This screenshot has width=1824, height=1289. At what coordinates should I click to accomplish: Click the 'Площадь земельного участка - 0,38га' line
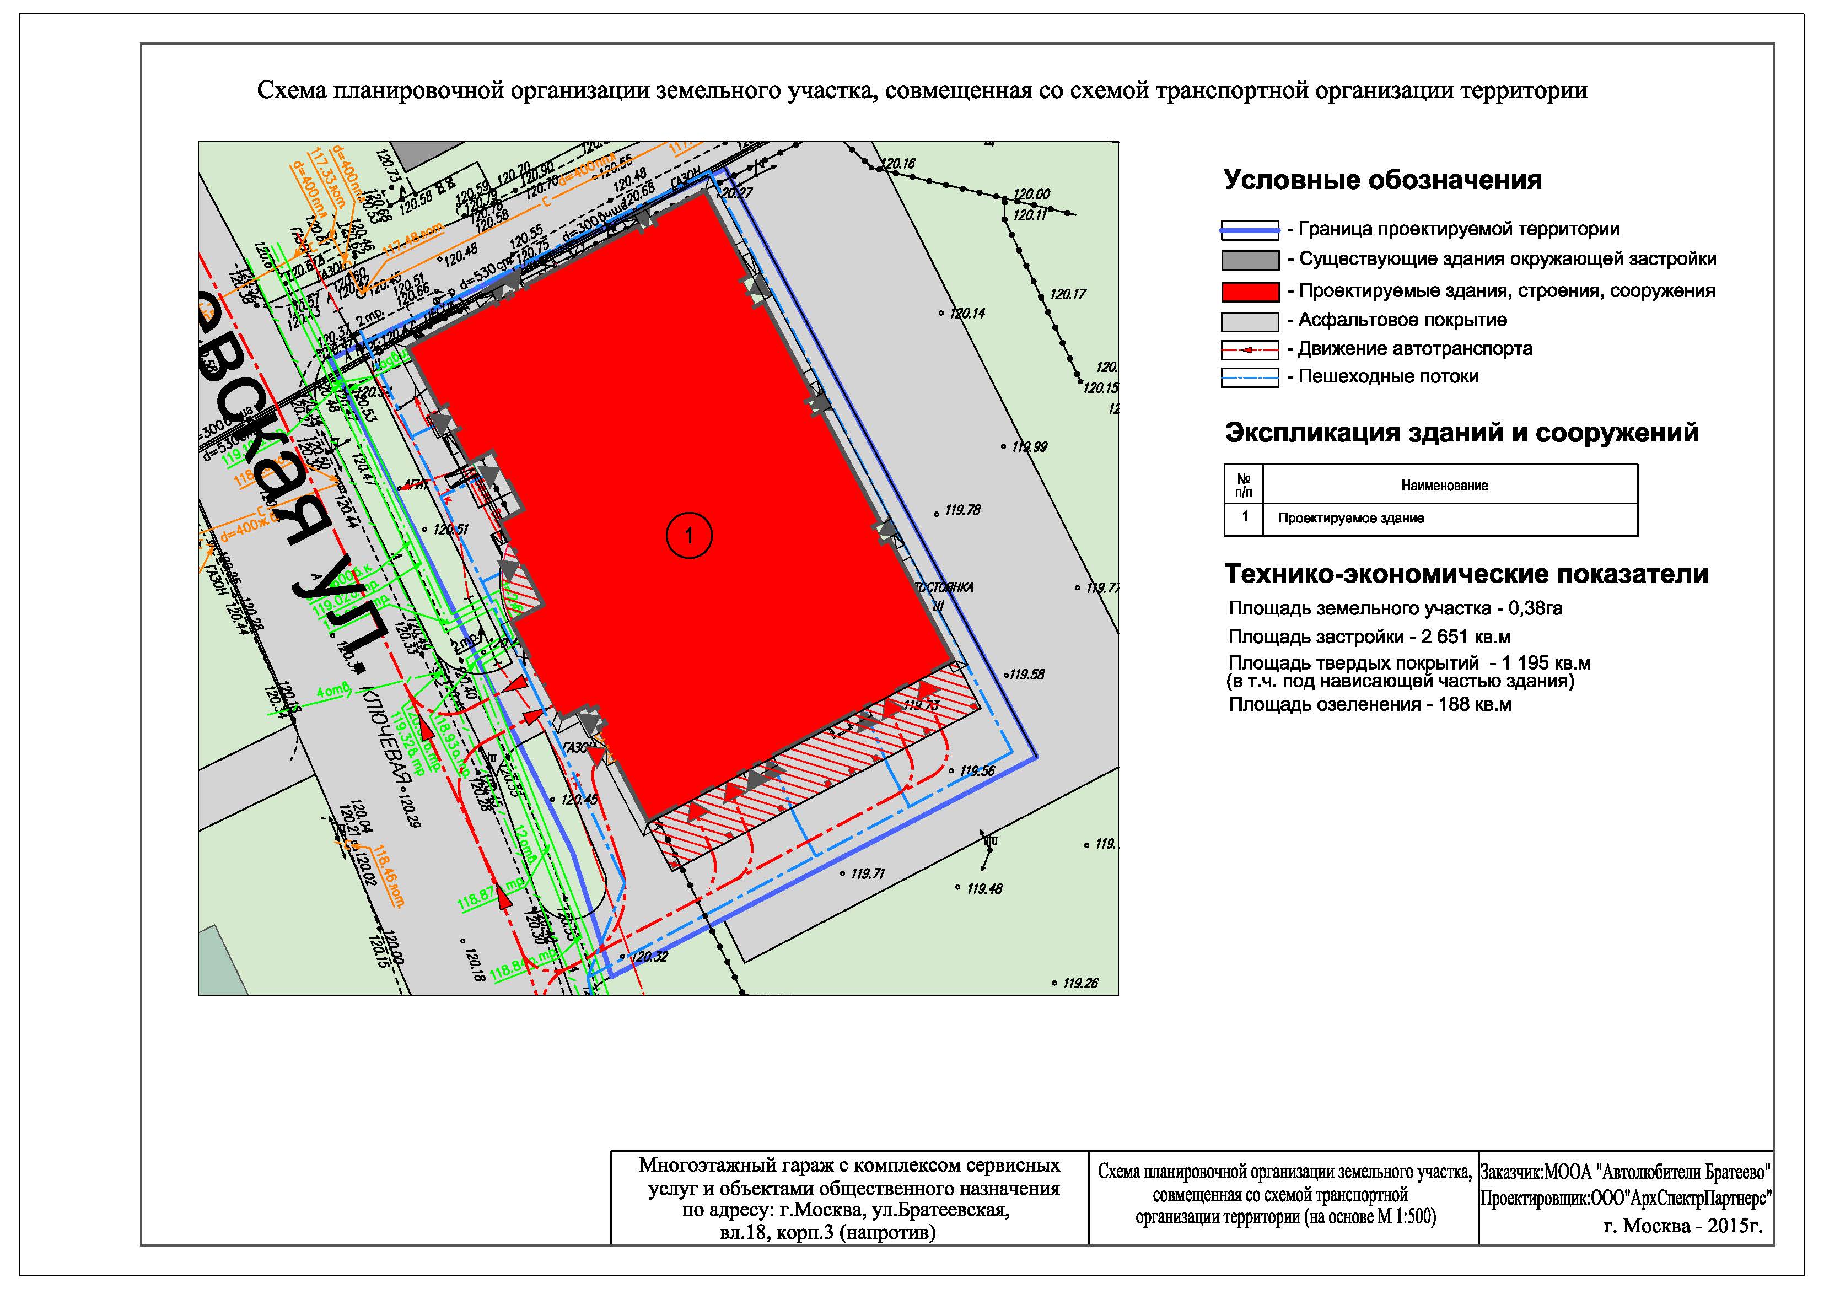(x=1395, y=609)
